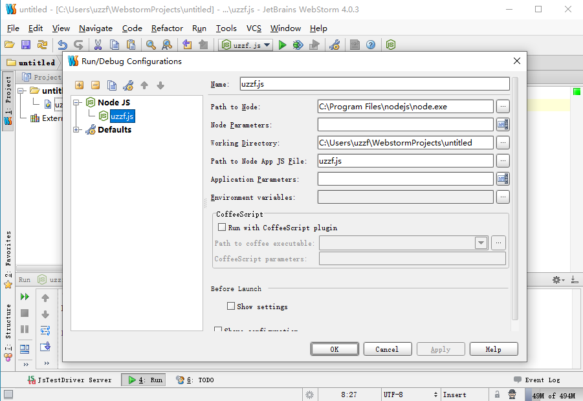This screenshot has height=401, width=583.
Task: Click Node Parameters input field
Action: 405,124
